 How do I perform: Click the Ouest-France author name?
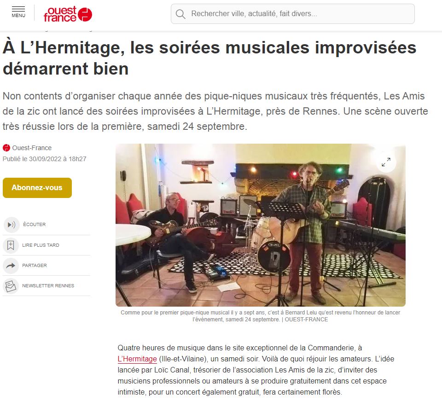32,148
